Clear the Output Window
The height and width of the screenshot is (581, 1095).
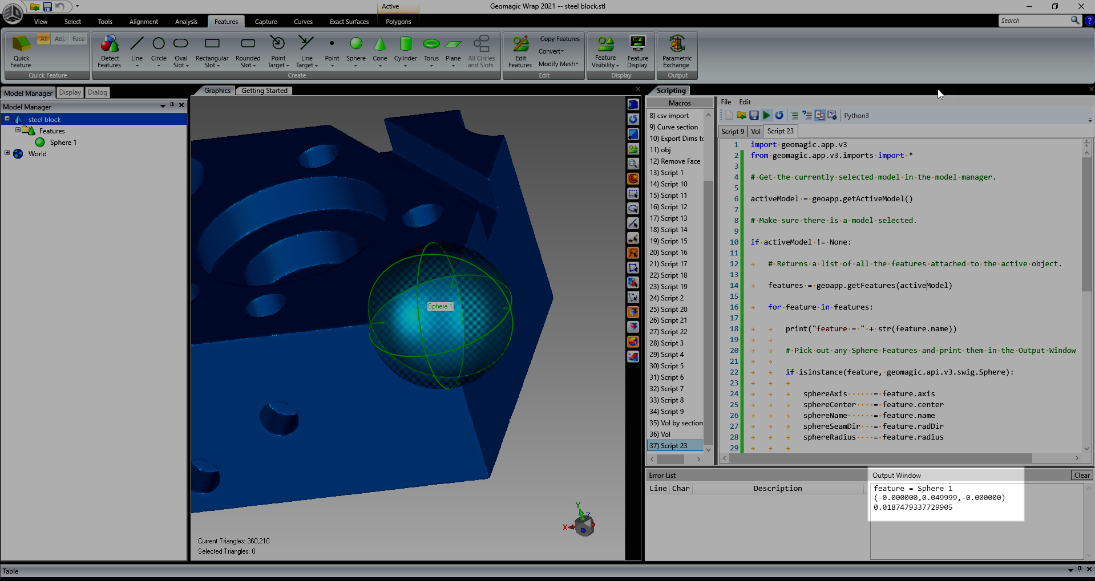1081,476
